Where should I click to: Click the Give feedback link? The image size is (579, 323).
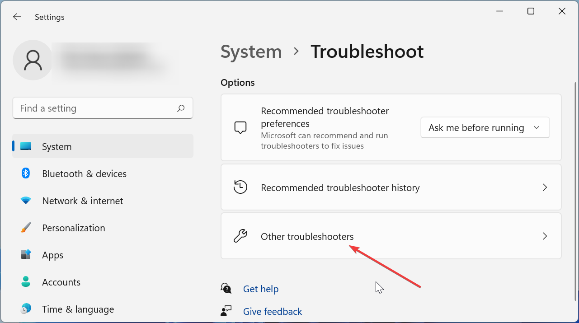coord(272,311)
